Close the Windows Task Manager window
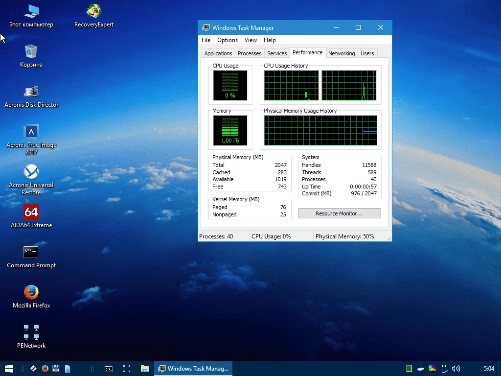 click(x=381, y=28)
